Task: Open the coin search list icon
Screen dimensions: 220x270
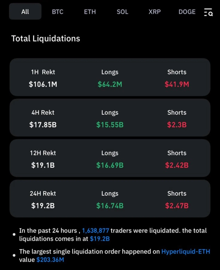Action: tap(208, 12)
